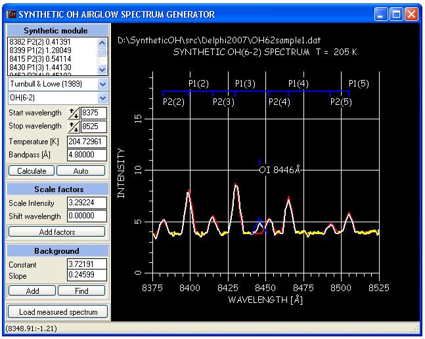Screen dimensions: 425x339
Task: Click Stop wavelength stepper arrows icon
Action: pos(74,127)
